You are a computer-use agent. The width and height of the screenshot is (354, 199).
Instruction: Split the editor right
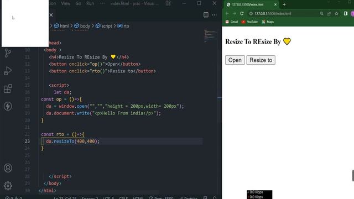tap(206, 15)
